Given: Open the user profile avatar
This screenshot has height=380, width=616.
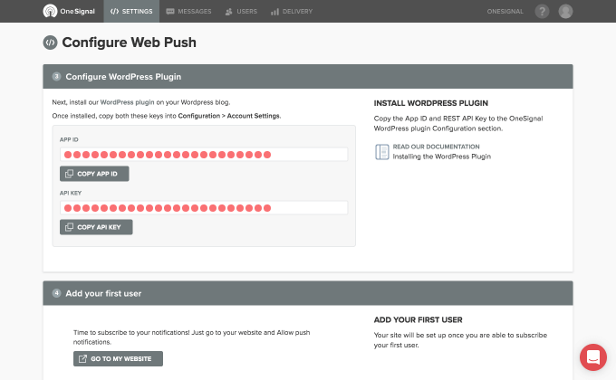Looking at the screenshot, I should click(565, 12).
